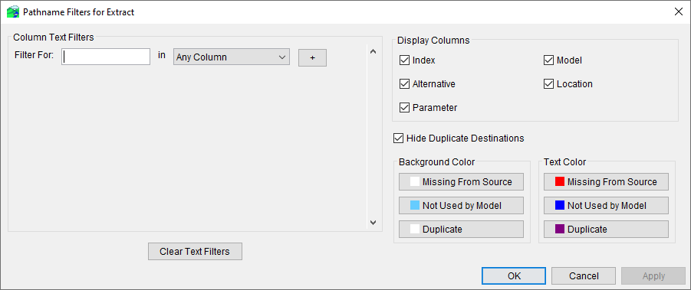Change text color for Duplicate
691x290 pixels.
pos(606,230)
